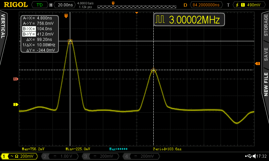The width and height of the screenshot is (269, 161).
Task: Click the cursor B diamond on second peak
Action: point(153,70)
